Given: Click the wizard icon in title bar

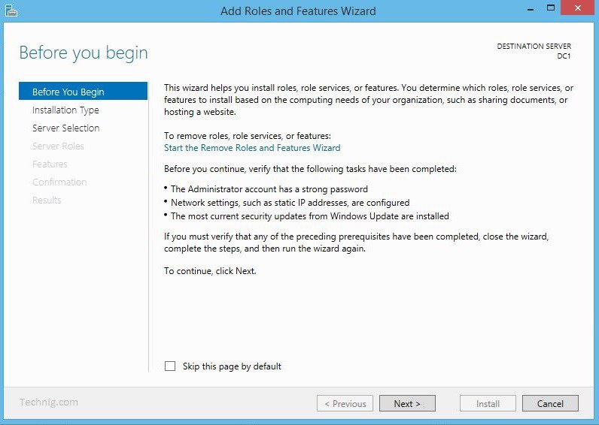Looking at the screenshot, I should [x=11, y=11].
